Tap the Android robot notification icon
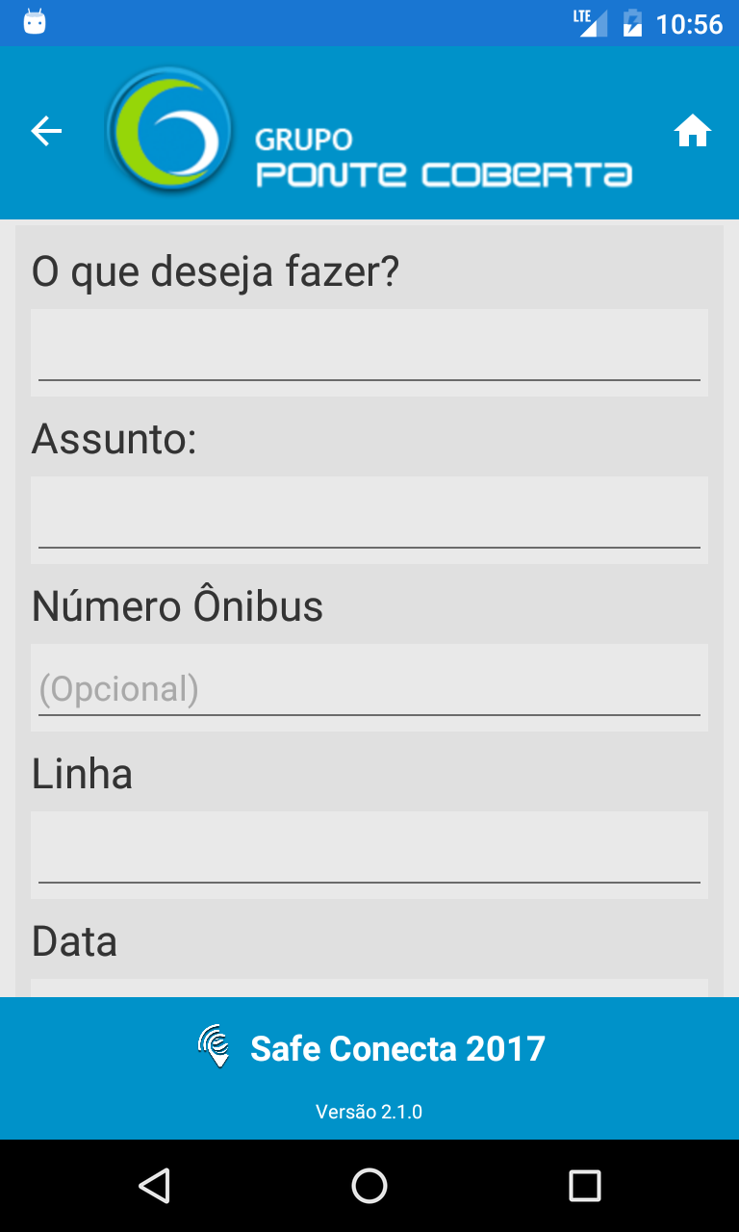Viewport: 739px width, 1232px height. pyautogui.click(x=35, y=22)
